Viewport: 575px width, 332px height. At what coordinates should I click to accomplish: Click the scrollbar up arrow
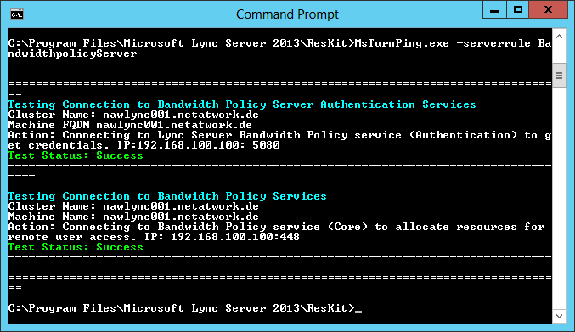tap(559, 37)
